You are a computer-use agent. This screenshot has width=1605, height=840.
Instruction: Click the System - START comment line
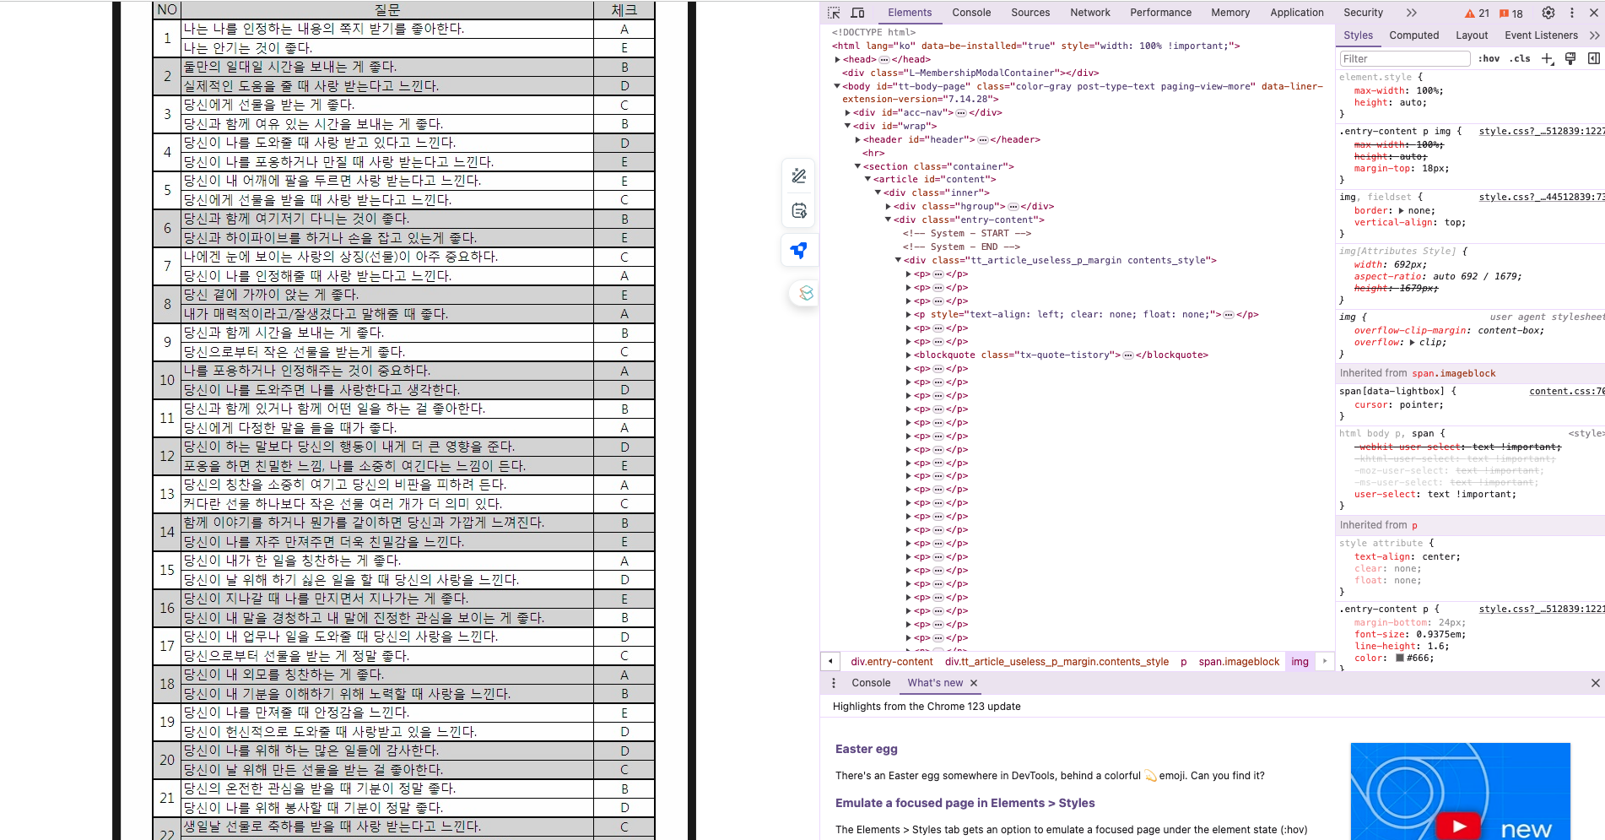pyautogui.click(x=966, y=234)
